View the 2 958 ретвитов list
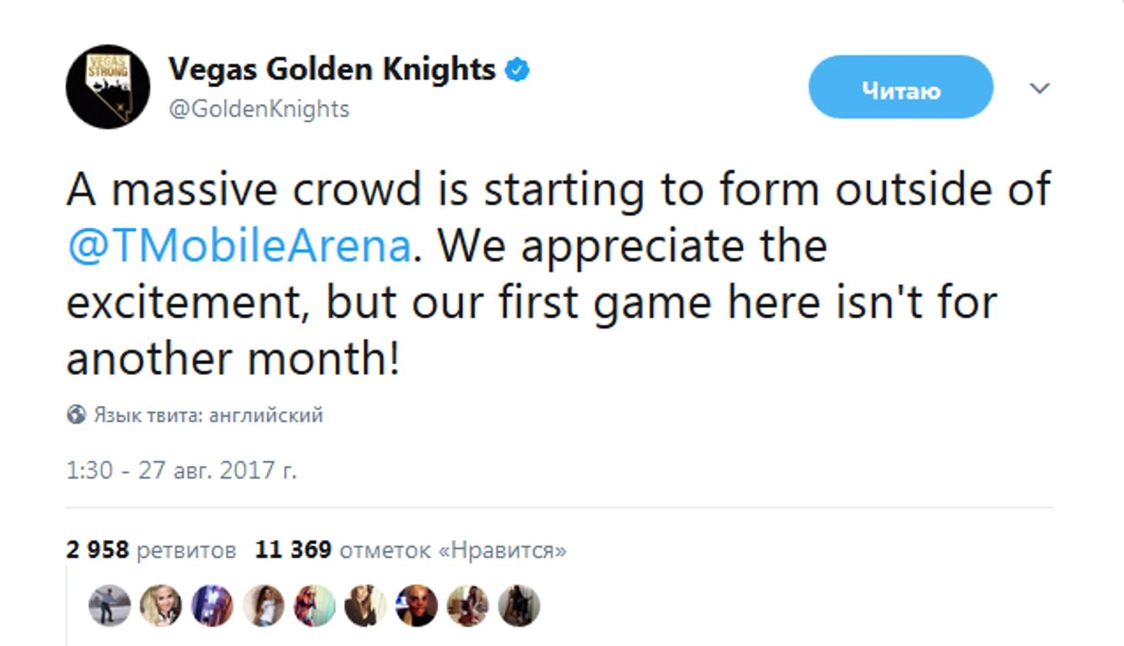The width and height of the screenshot is (1124, 646). click(x=151, y=550)
